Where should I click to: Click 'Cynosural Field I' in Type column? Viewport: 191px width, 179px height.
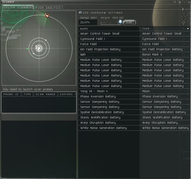tap(154, 39)
